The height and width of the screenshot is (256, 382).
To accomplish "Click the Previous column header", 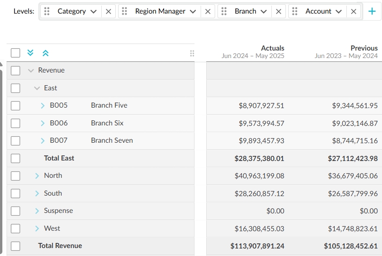I will pos(364,48).
